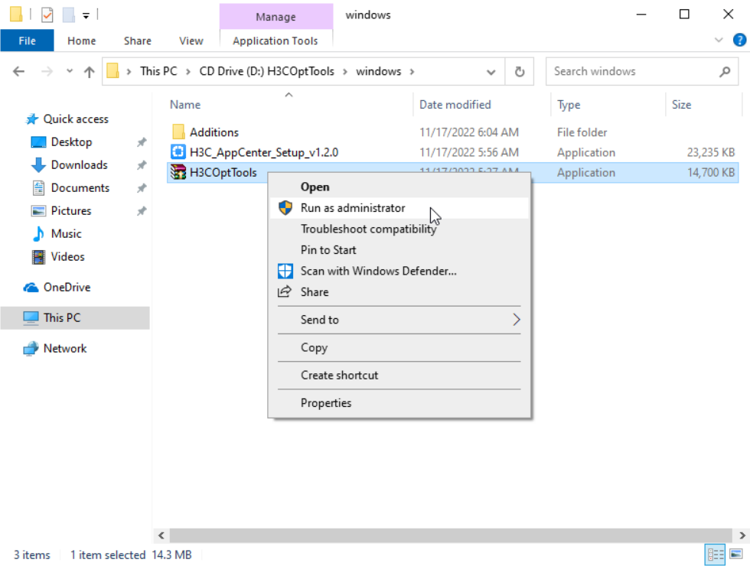Click Share in the context menu

point(399,292)
